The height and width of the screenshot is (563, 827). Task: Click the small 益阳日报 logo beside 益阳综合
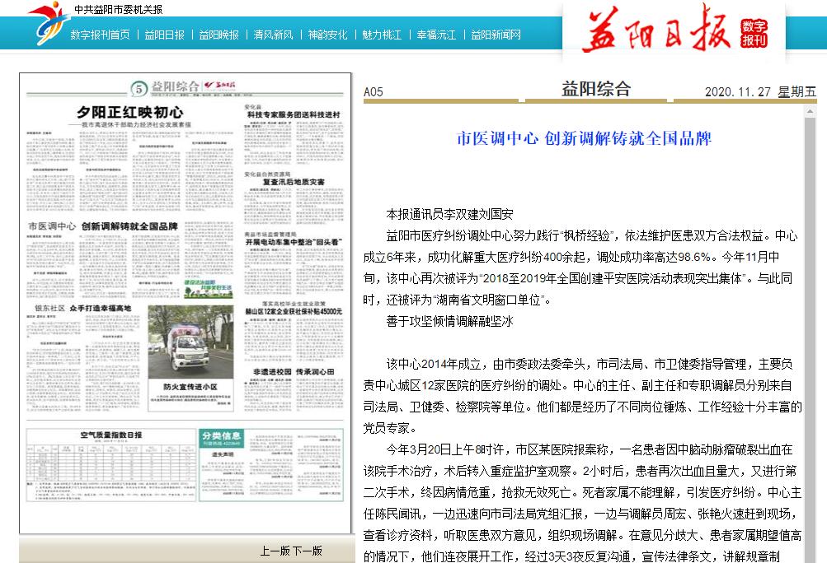pyautogui.click(x=221, y=86)
